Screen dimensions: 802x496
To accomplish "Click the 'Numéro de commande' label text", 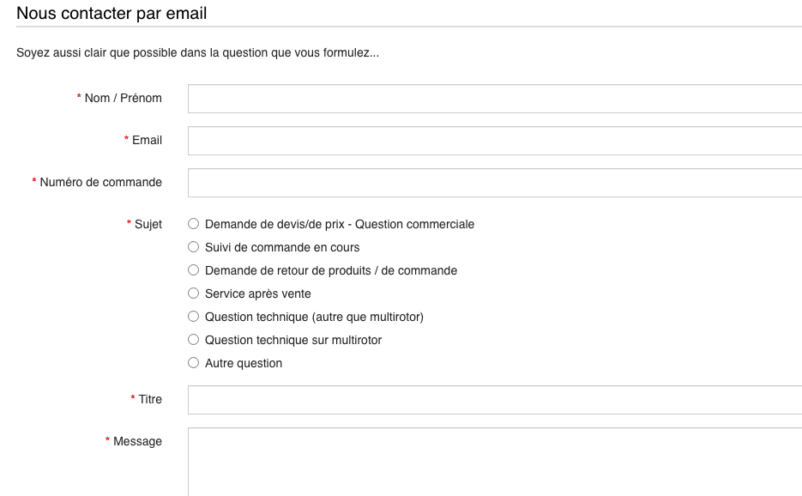I will (100, 182).
